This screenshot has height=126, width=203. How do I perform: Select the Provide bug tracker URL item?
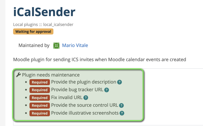point(77,90)
